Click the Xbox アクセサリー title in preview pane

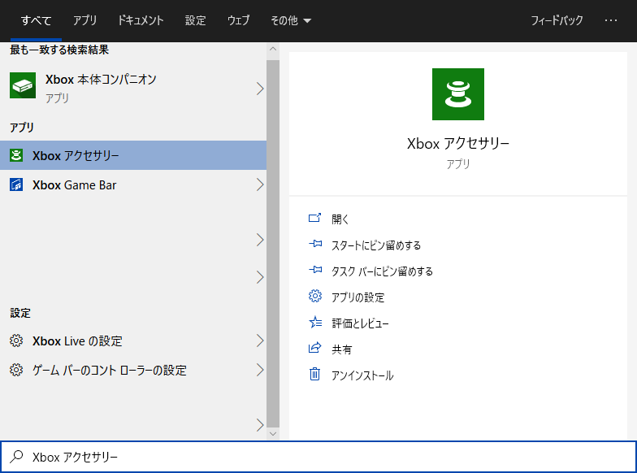458,143
